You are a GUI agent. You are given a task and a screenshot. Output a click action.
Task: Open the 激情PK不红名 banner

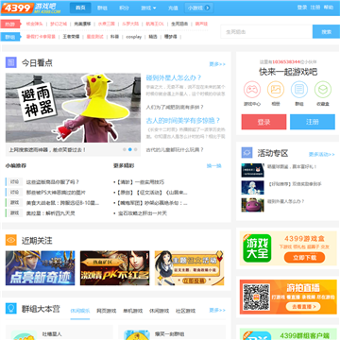[x=115, y=268]
